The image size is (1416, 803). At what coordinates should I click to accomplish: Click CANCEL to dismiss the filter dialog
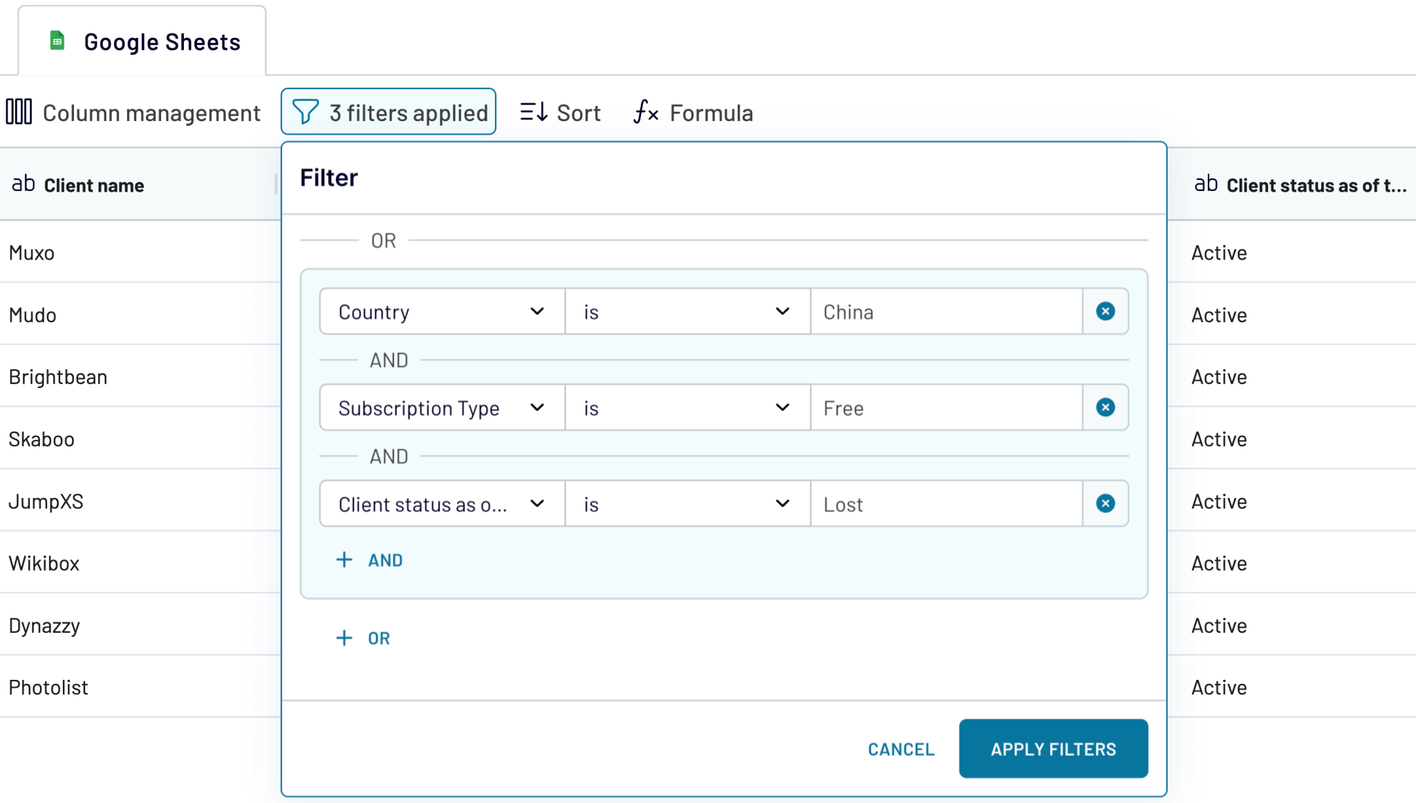(x=900, y=748)
